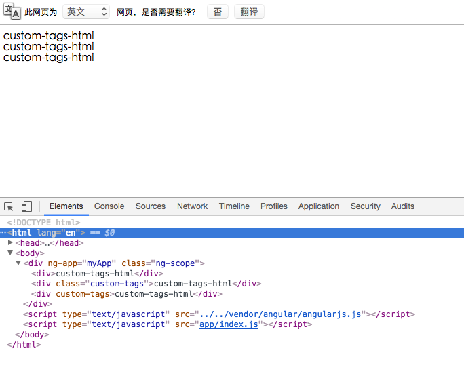
Task: Switch to the Network tab
Action: [193, 206]
